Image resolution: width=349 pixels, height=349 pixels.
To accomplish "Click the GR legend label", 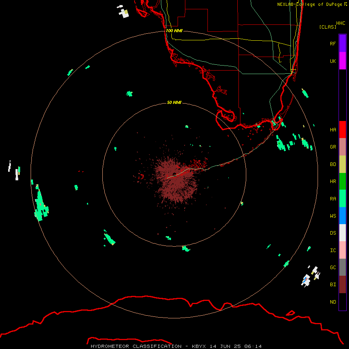I will (333, 147).
